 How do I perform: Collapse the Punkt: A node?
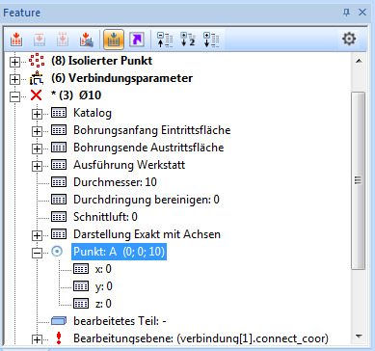click(38, 253)
